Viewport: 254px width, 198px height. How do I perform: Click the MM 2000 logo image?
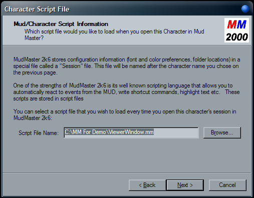236,30
